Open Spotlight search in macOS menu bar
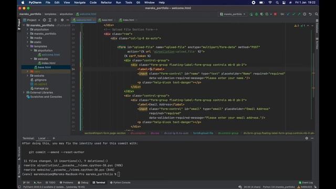 pyautogui.click(x=277, y=3)
